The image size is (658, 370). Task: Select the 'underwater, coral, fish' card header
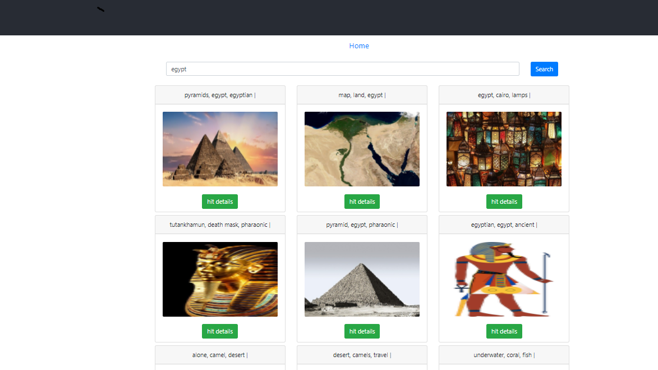coord(504,355)
